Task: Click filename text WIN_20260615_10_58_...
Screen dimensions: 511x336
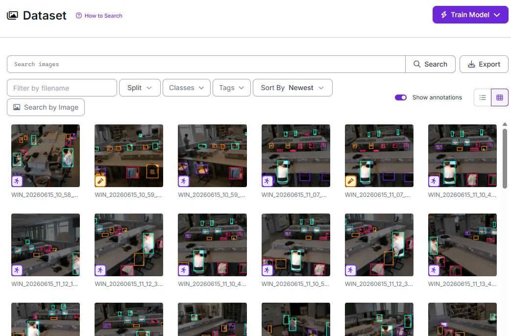Action: point(45,195)
